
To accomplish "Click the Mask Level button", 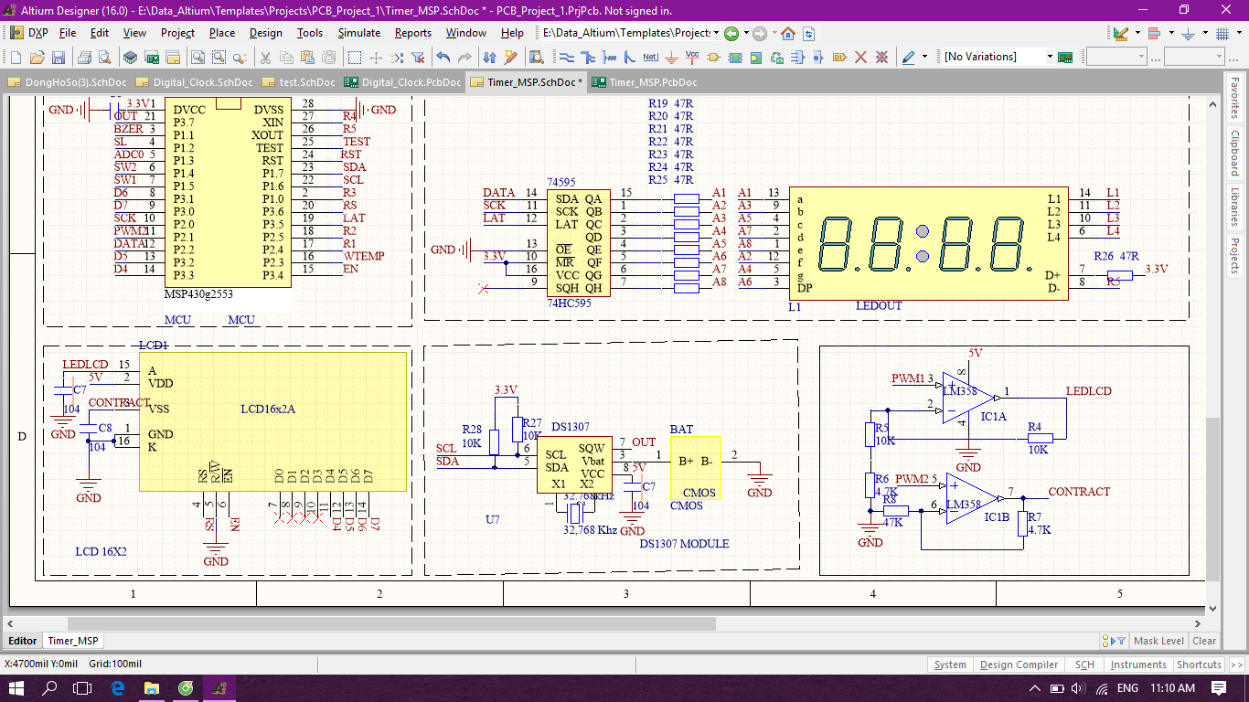I will 1158,641.
